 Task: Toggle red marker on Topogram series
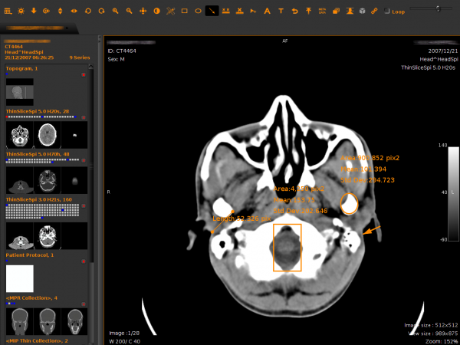[x=82, y=75]
